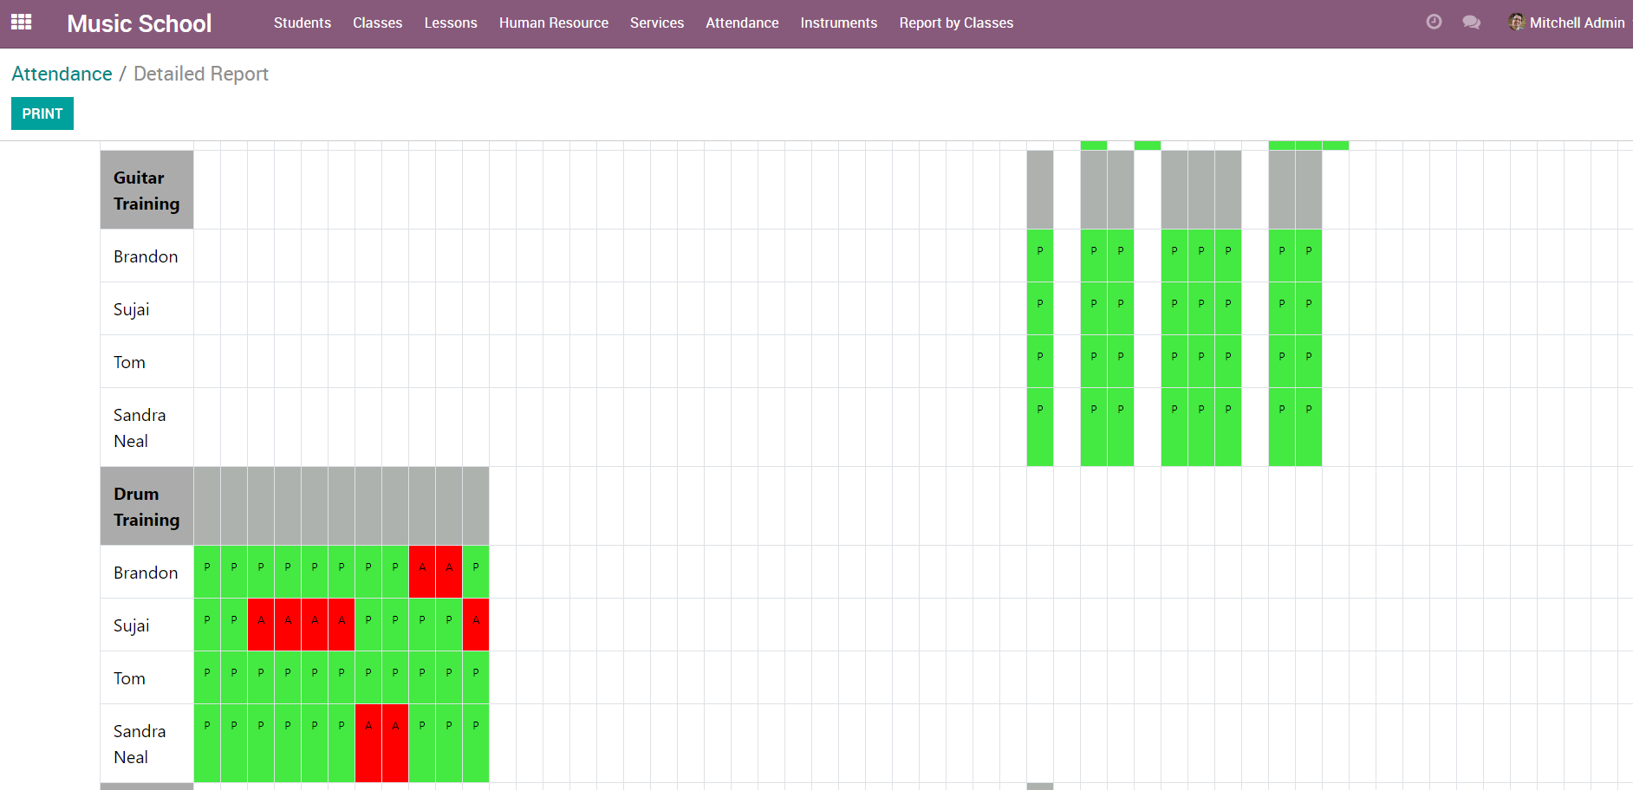Click the Drum Training class header cell
This screenshot has width=1633, height=790.
146,507
